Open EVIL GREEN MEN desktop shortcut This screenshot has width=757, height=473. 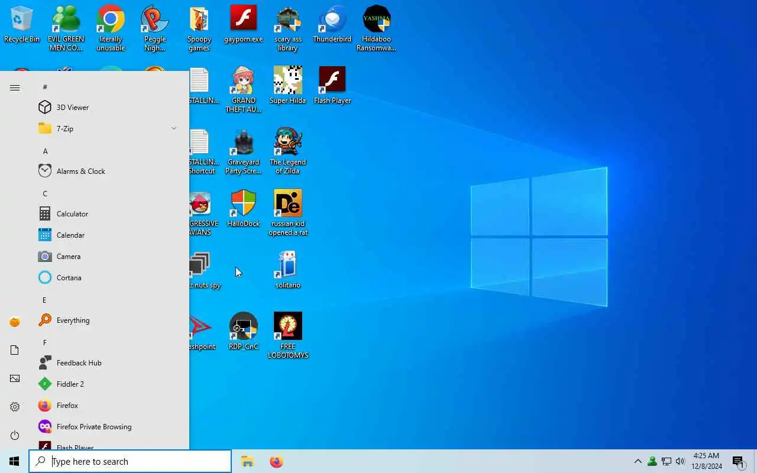66,28
